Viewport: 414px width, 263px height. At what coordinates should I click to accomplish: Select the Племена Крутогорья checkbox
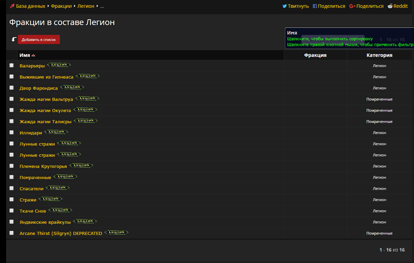click(11, 166)
